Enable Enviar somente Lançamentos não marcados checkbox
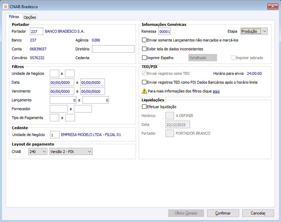This screenshot has height=222, width=281. coord(144,40)
